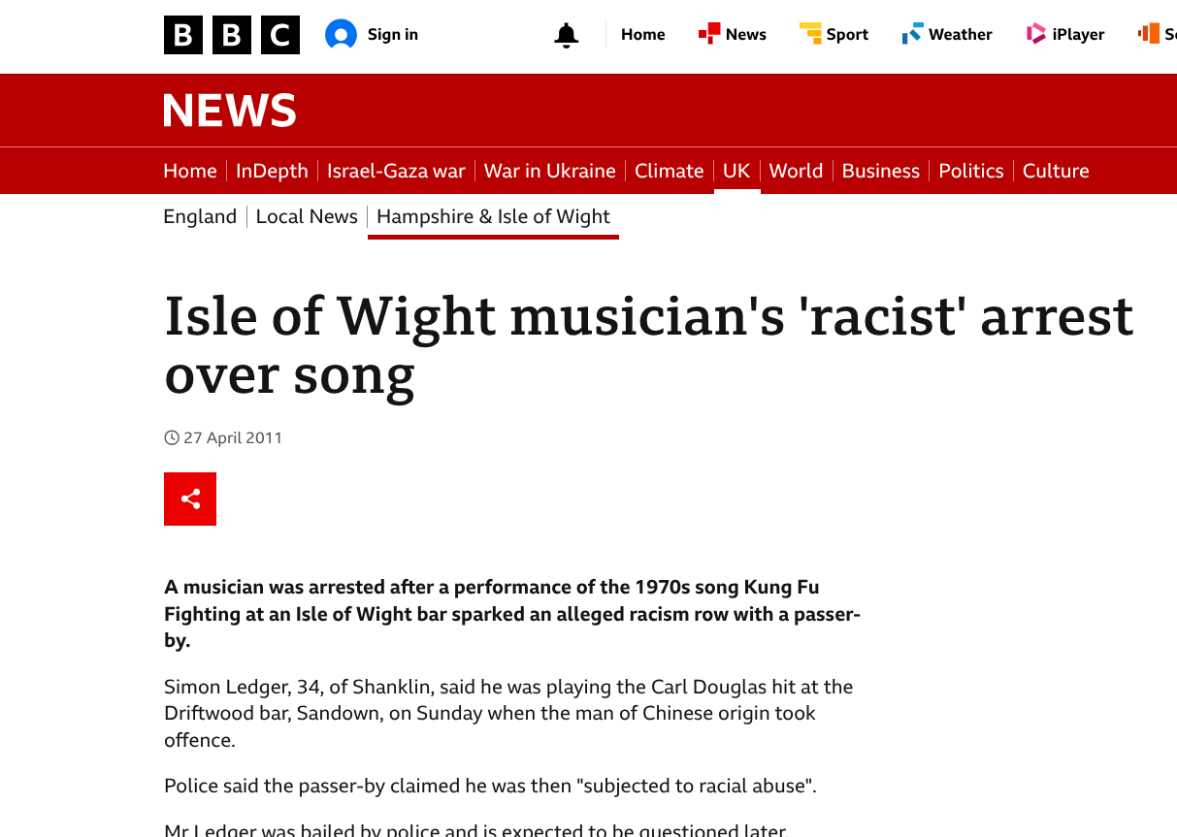Open notifications bell icon

[x=566, y=35]
